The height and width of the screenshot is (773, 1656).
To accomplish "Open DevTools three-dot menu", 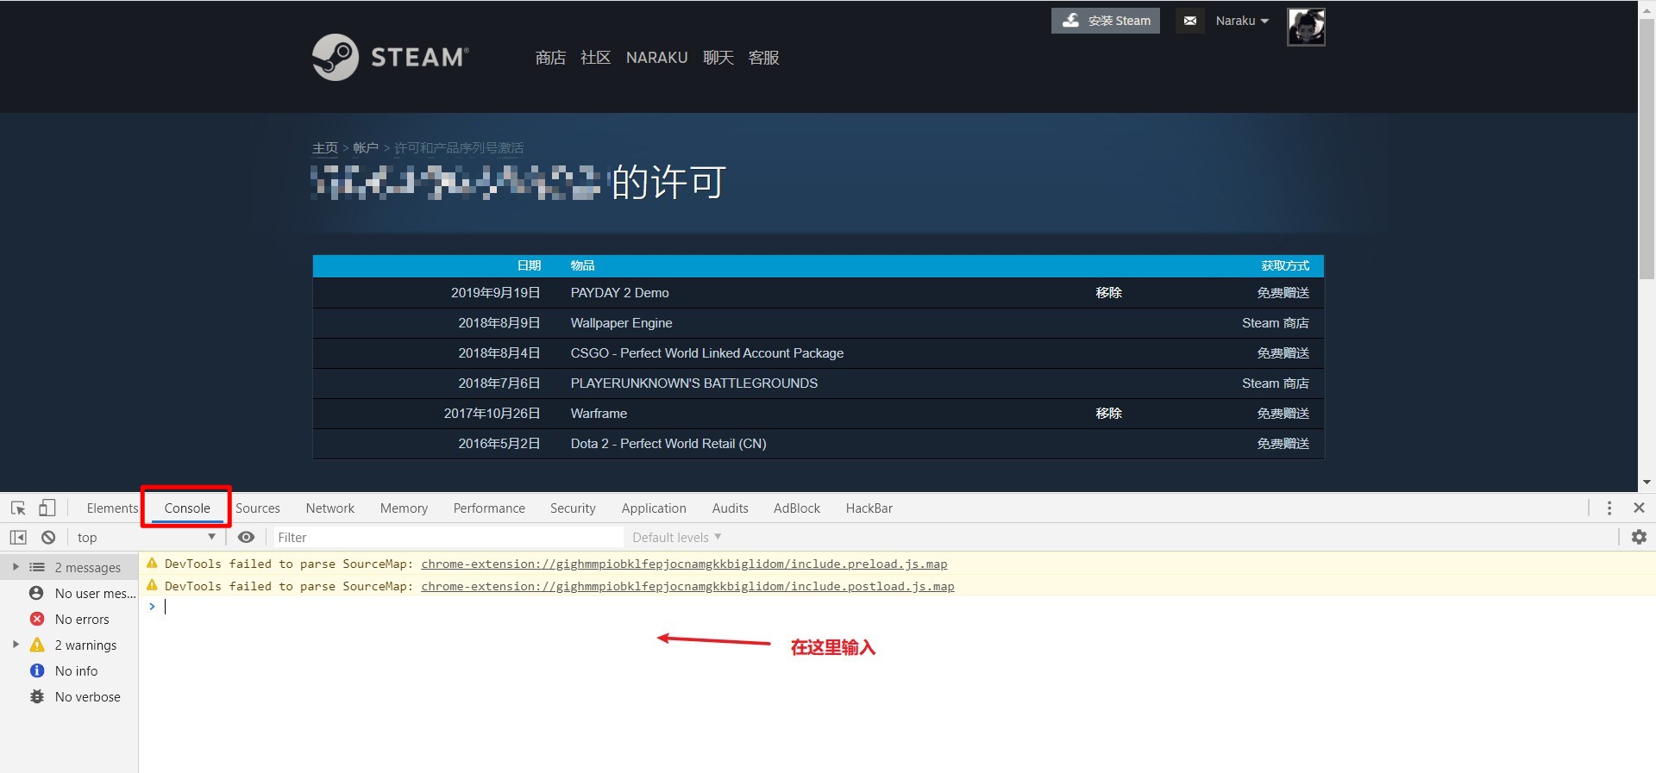I will coord(1609,508).
